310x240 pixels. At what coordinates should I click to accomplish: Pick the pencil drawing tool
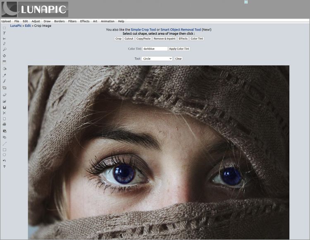[x=5, y=44]
